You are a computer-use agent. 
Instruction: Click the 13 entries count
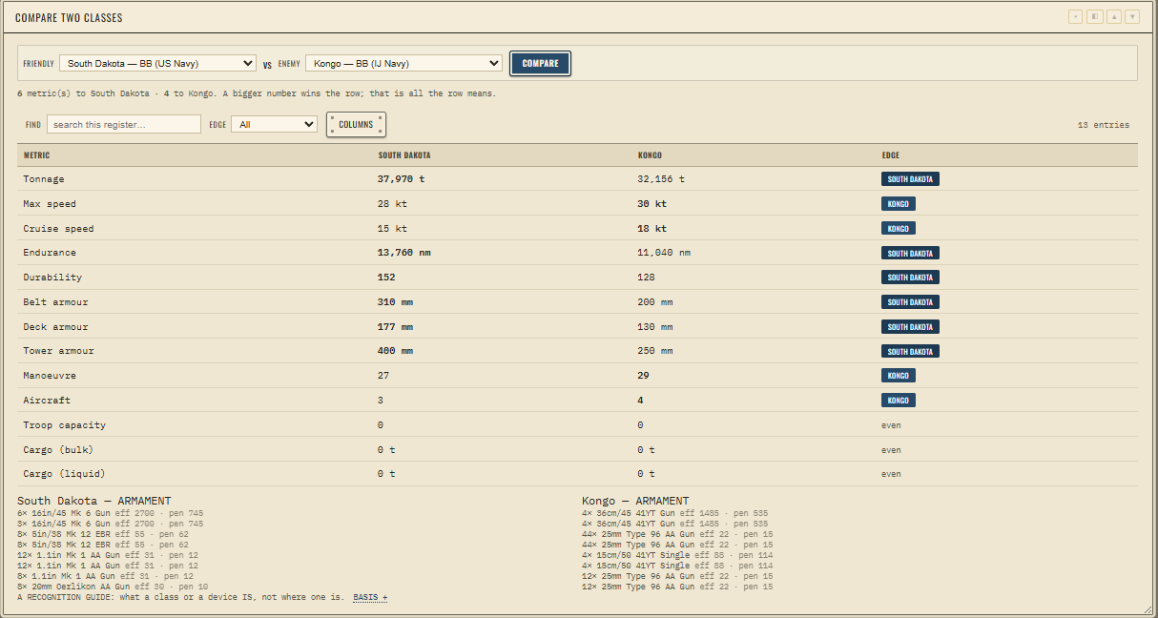[x=1103, y=124]
